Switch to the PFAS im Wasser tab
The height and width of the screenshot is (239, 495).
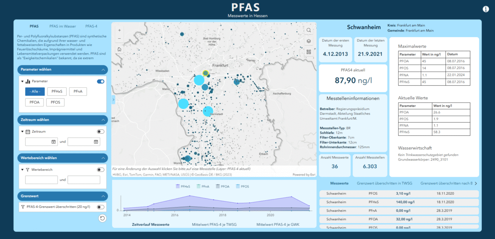62,26
